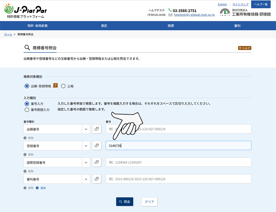Open help via the orange ヘルプ button
The image size is (276, 212).
click(244, 48)
